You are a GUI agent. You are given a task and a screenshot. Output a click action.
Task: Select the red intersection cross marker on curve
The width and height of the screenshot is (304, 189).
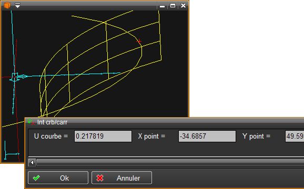click(x=139, y=41)
